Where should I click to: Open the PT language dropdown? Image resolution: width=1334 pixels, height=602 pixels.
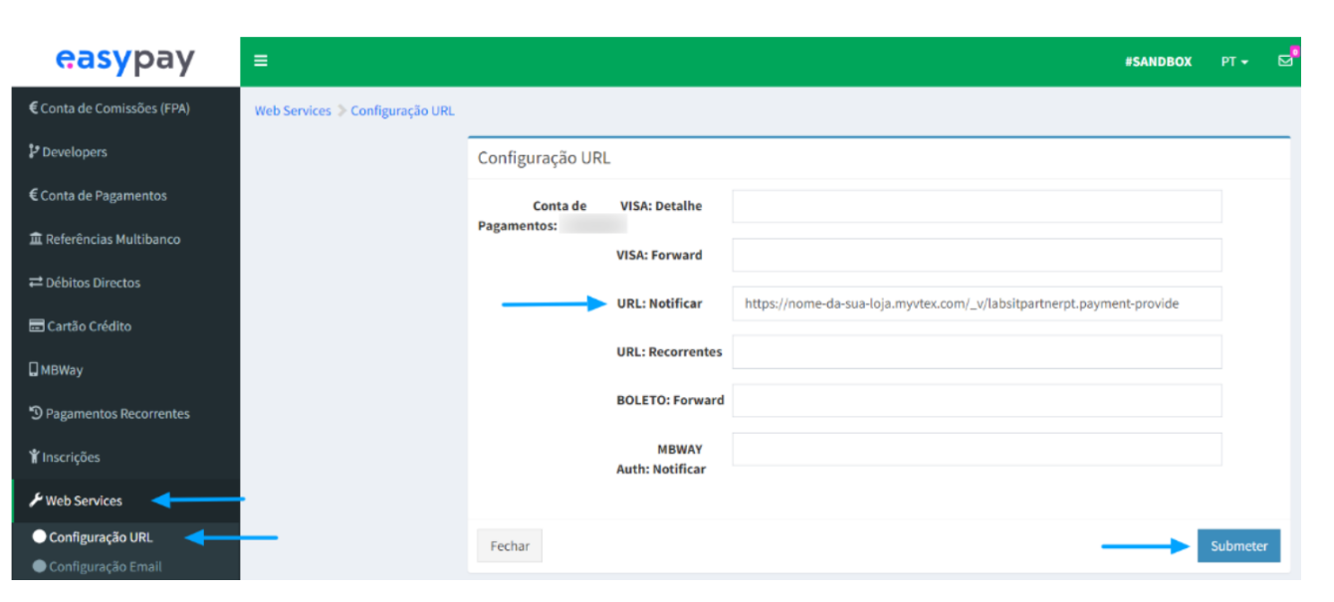tap(1233, 61)
